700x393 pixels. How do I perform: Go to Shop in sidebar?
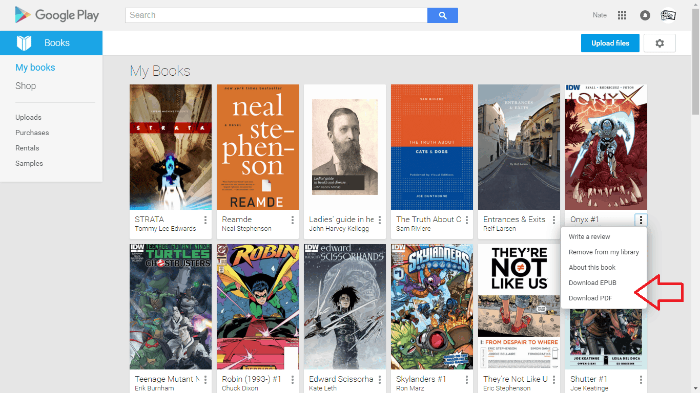click(x=26, y=86)
